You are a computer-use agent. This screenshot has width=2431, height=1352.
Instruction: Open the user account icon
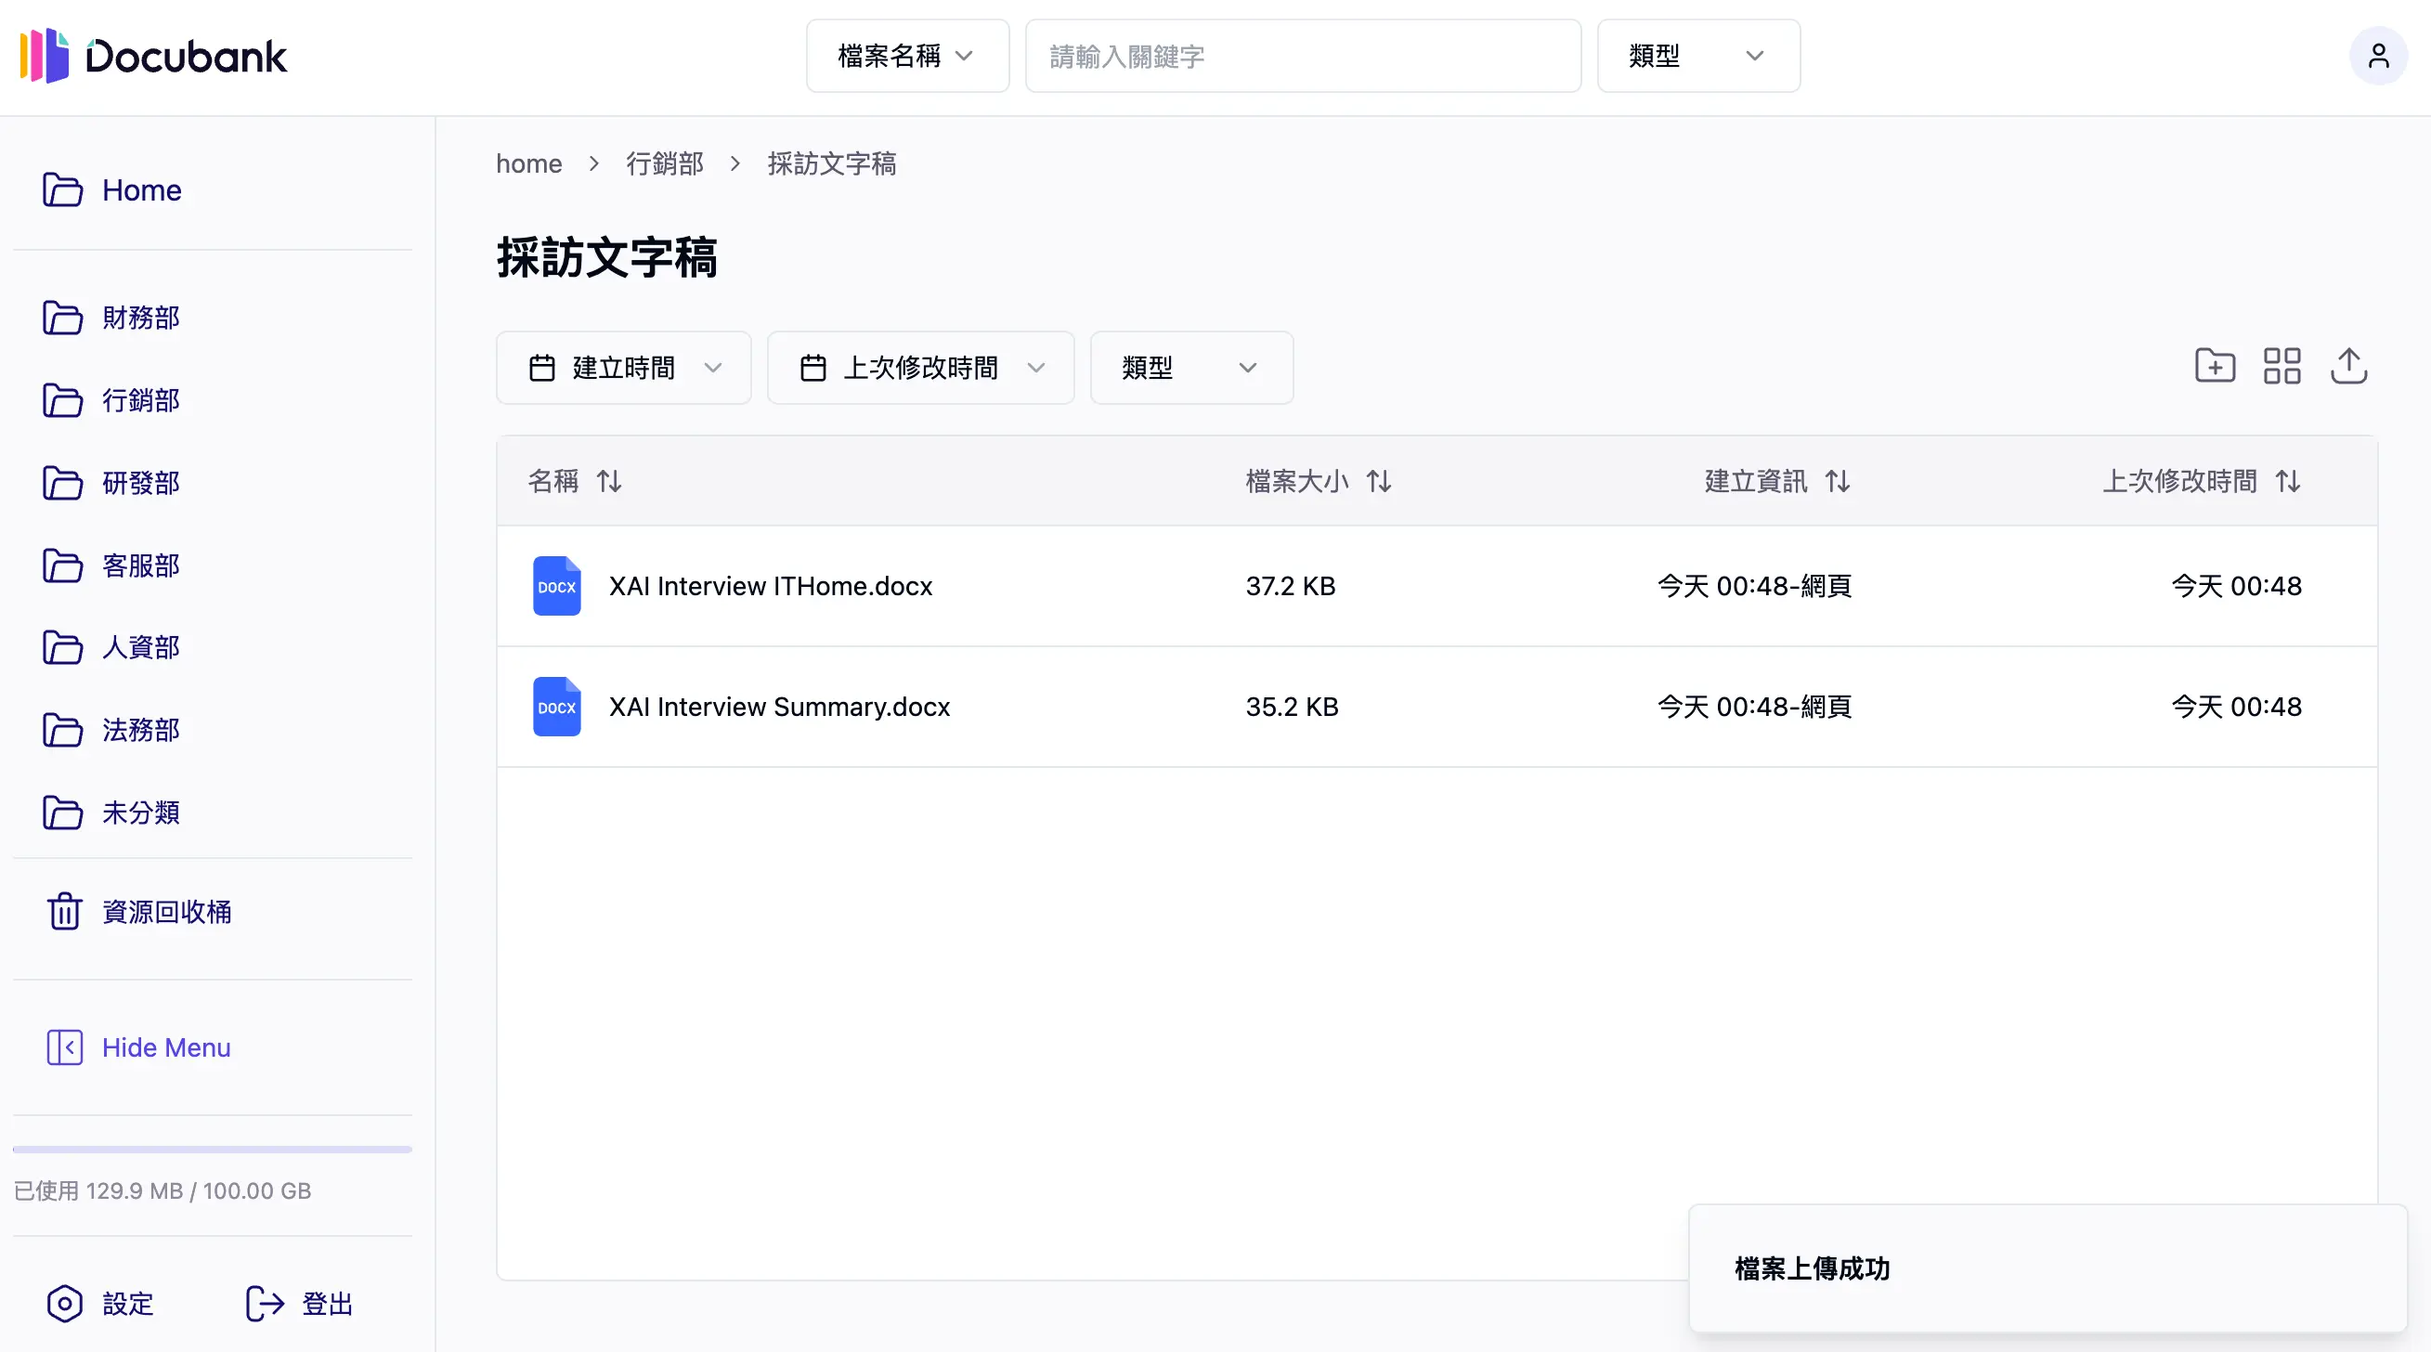2380,56
